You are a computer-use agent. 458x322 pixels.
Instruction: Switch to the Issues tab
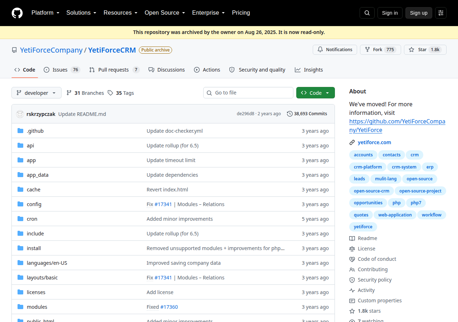[62, 70]
